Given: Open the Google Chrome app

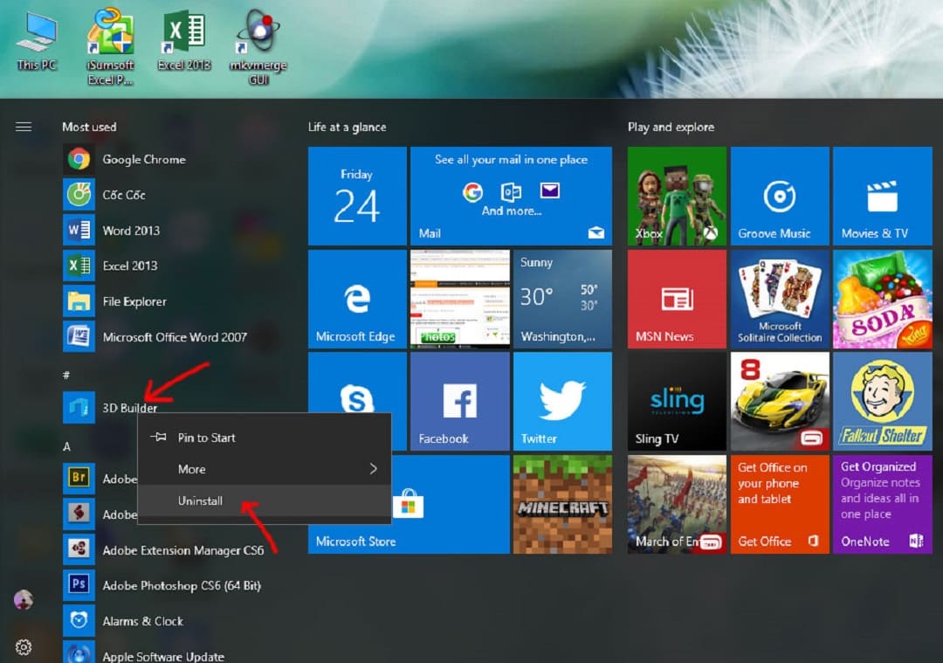Looking at the screenshot, I should pyautogui.click(x=143, y=160).
